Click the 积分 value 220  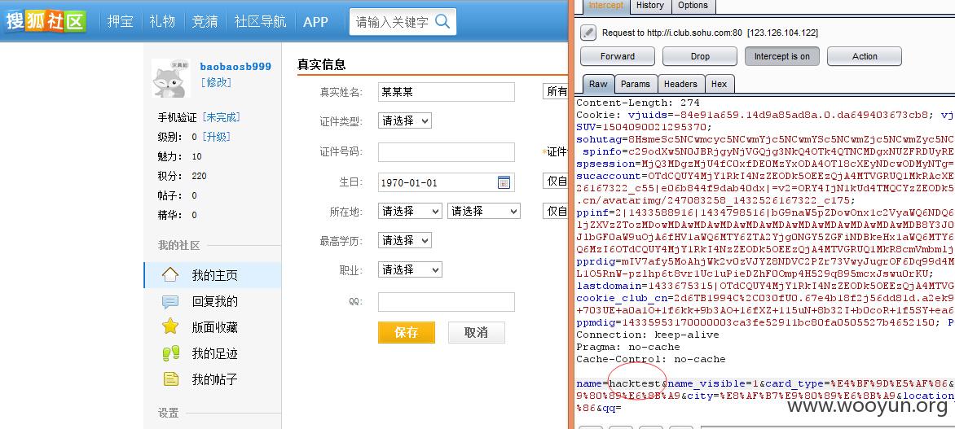199,176
